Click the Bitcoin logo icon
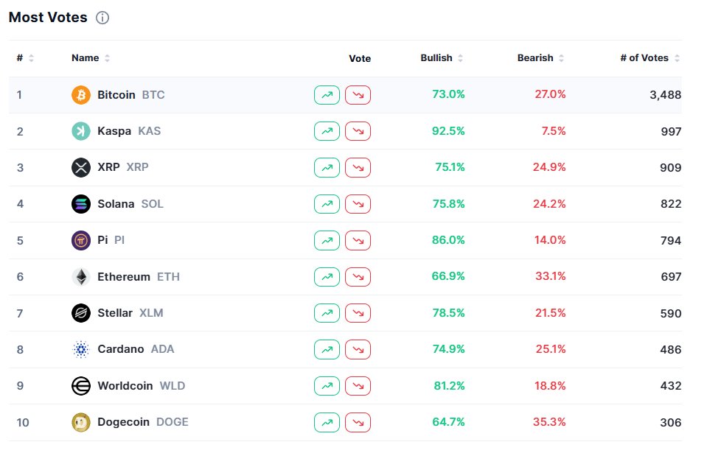 (81, 95)
